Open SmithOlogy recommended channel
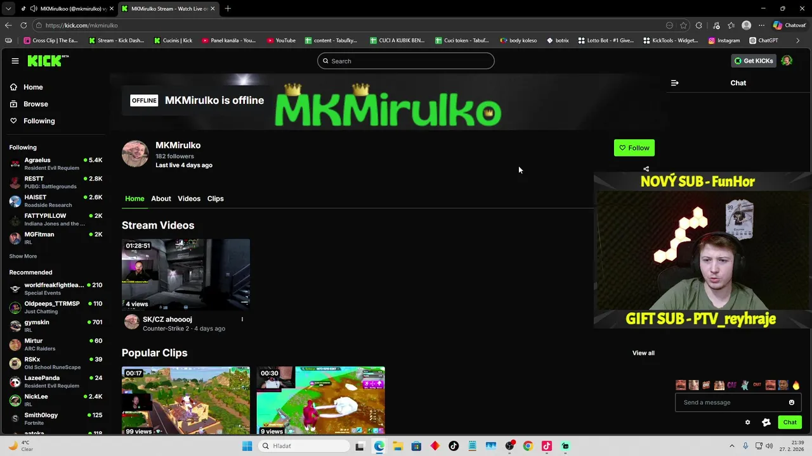 [56, 419]
